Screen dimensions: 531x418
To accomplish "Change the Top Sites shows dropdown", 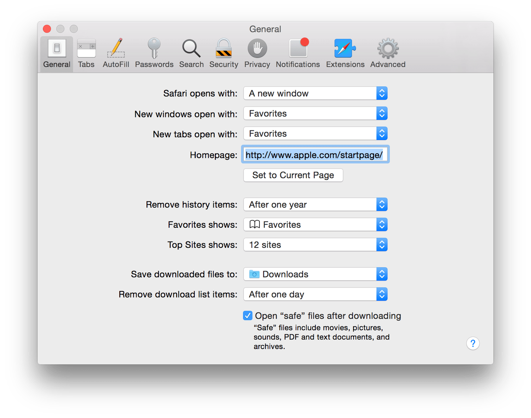I will pos(315,245).
